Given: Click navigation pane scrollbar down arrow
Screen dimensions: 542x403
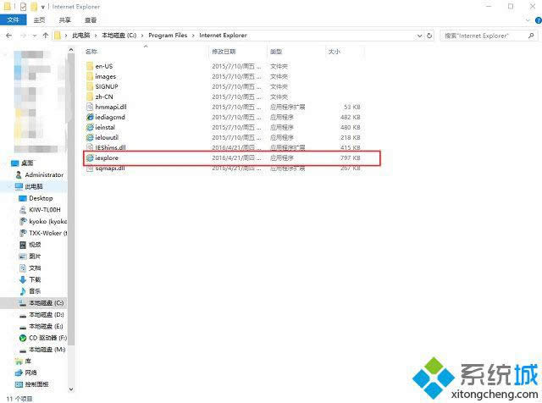Looking at the screenshot, I should 71,389.
